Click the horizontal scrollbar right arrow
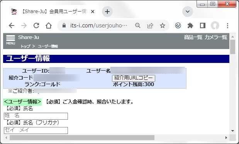This screenshot has width=239, height=144. (x=226, y=137)
